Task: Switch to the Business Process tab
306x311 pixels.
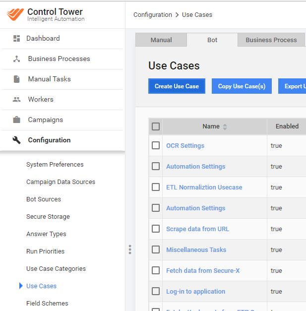Action: point(271,40)
